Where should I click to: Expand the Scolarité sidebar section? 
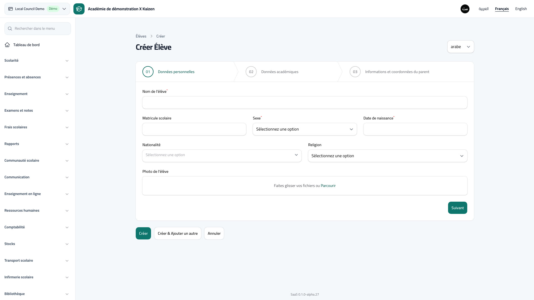point(36,61)
